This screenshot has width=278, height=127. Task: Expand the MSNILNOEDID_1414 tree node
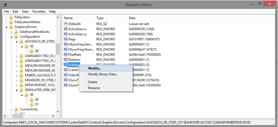coord(17,85)
